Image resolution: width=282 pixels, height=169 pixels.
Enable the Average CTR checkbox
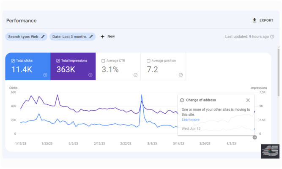click(103, 61)
